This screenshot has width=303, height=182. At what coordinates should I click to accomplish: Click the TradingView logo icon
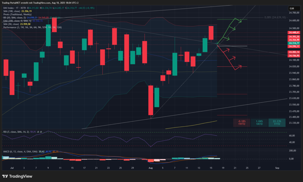tap(6, 176)
